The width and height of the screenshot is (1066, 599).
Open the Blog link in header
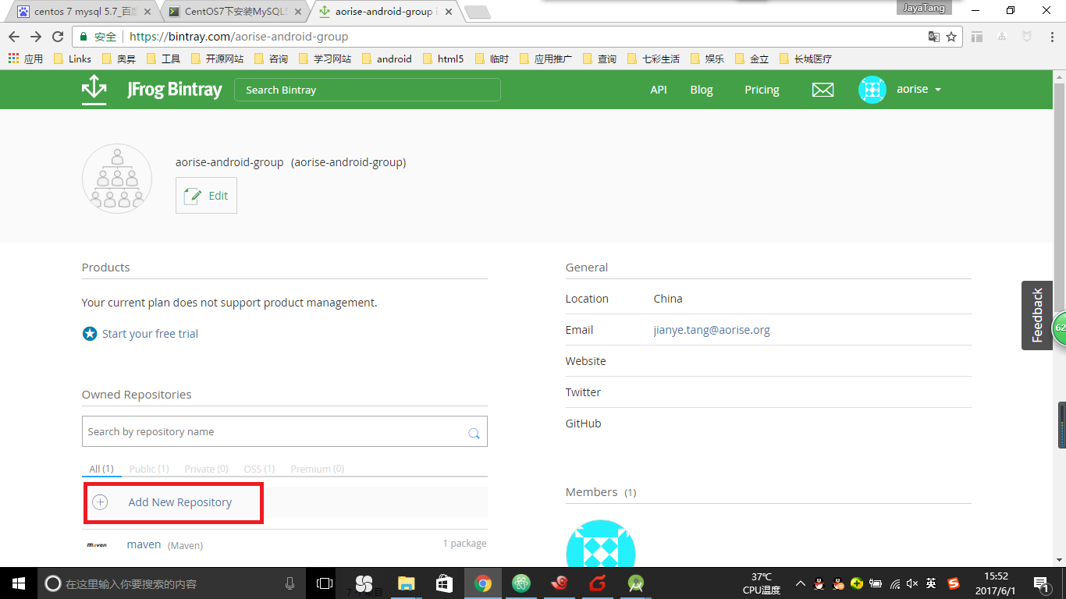coord(702,90)
